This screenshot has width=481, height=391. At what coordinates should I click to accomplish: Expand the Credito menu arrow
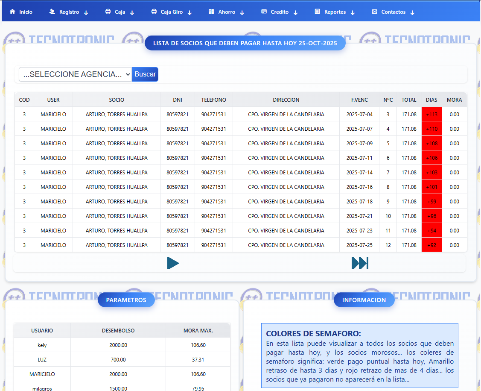pyautogui.click(x=295, y=12)
